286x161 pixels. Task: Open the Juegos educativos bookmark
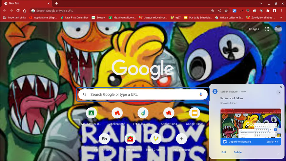(153, 17)
